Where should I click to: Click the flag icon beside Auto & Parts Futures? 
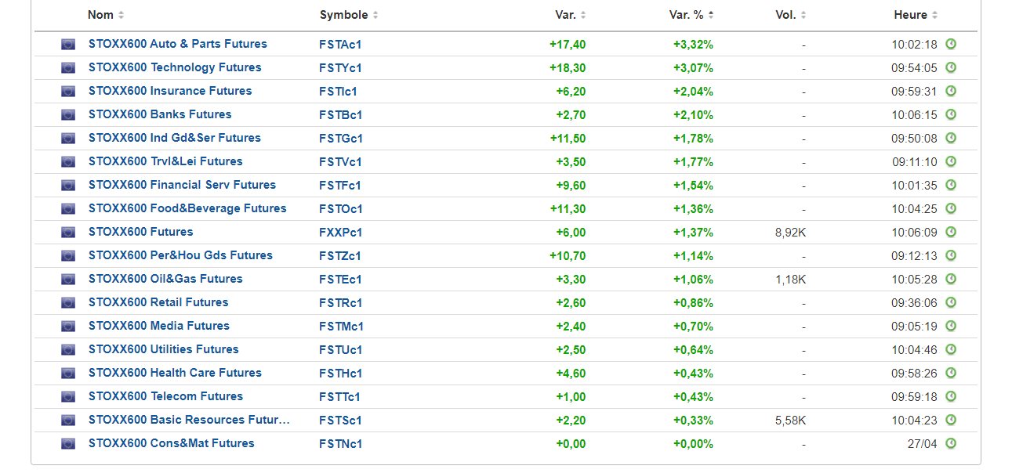(x=68, y=45)
